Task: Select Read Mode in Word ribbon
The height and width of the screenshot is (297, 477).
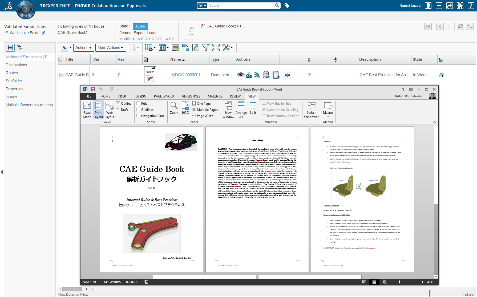Action: pos(87,110)
